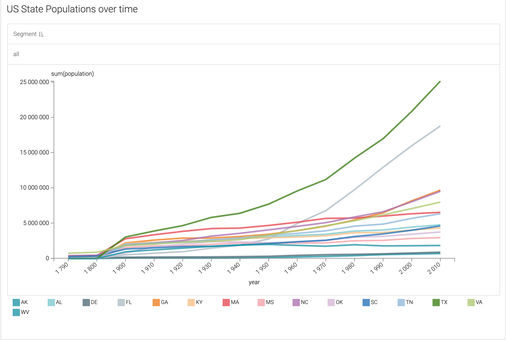The image size is (506, 340).
Task: Click the 2010 tick label on x-axis
Action: (x=434, y=268)
